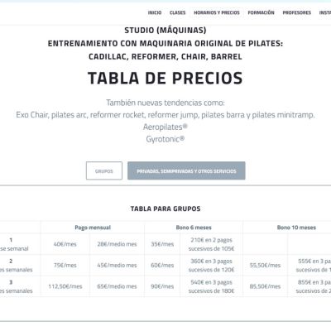Click the 75€/mes monthly price cell
The height and width of the screenshot is (331, 331).
point(65,265)
